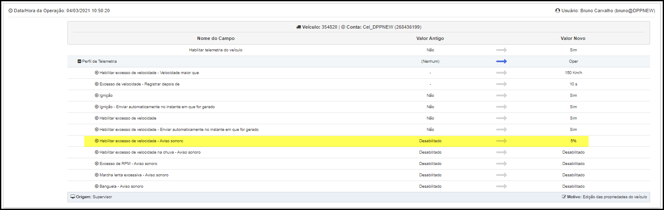Click the Cel_DPPNEW account text
The width and height of the screenshot is (664, 210).
[x=378, y=27]
